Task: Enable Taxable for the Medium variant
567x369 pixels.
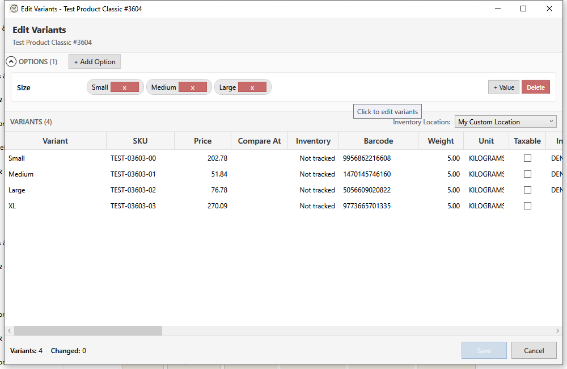Action: coord(527,174)
